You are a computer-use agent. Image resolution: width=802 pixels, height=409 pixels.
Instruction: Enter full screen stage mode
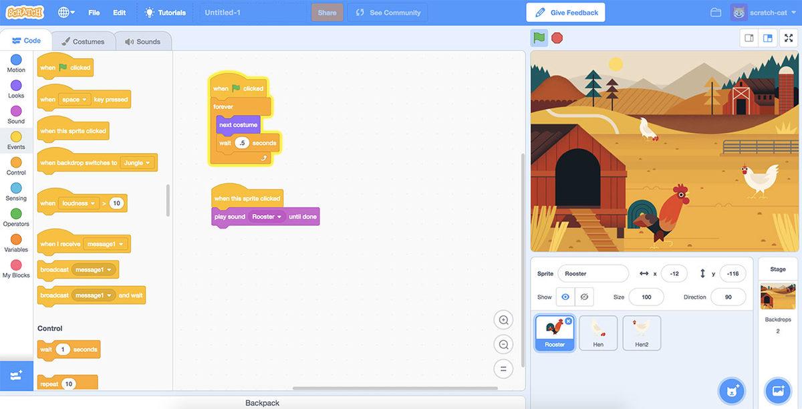788,38
